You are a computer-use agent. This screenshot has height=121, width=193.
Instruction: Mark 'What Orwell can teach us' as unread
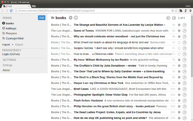tap(179, 42)
